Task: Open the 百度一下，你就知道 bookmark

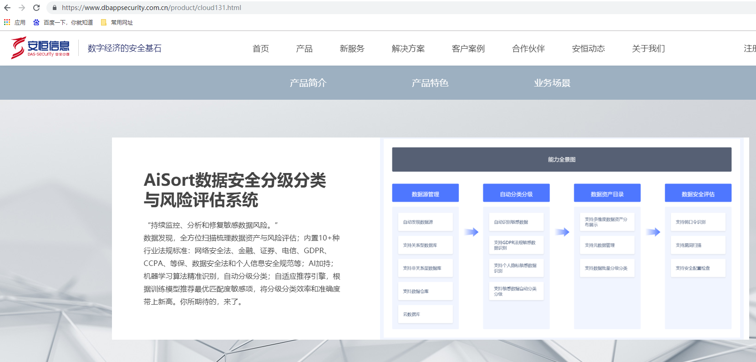Action: [x=63, y=22]
